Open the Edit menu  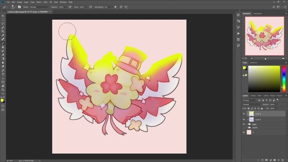click(x=13, y=2)
